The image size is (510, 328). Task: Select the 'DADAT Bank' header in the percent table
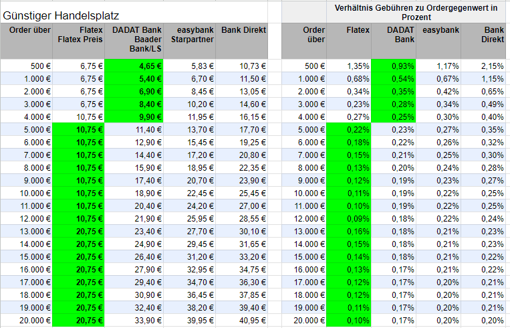coord(394,41)
